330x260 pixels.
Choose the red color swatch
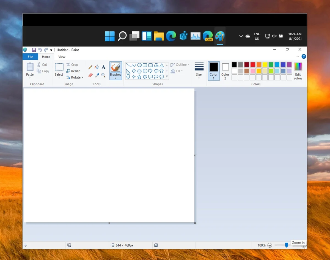point(253,65)
